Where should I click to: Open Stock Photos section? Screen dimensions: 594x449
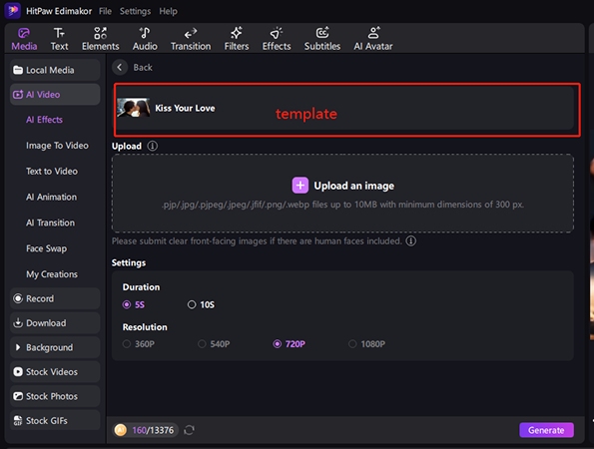tap(55, 396)
